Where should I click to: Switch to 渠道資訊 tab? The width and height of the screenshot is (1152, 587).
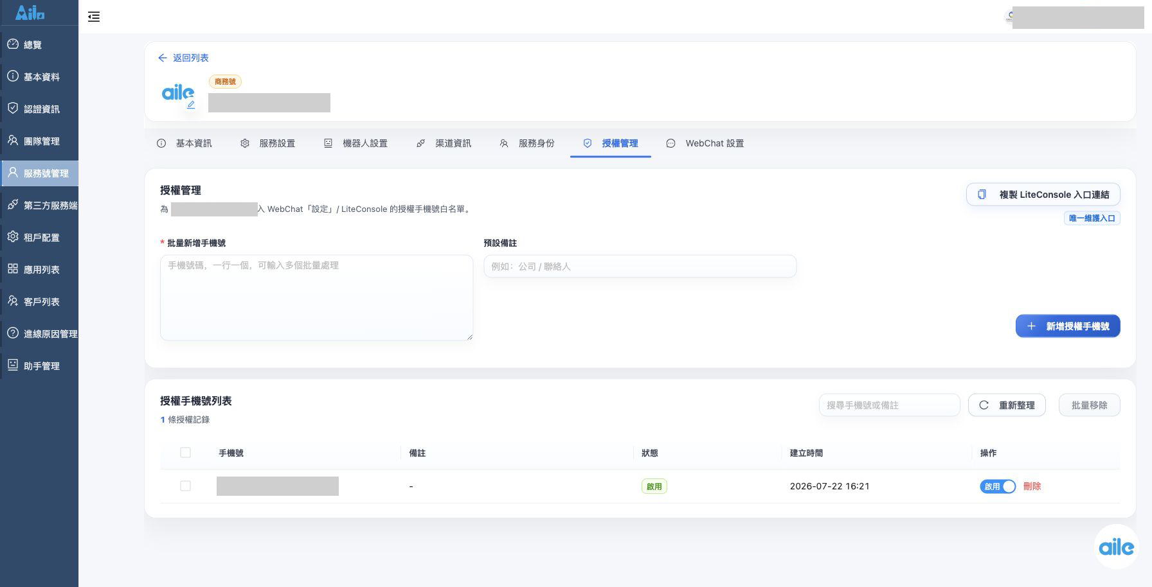444,143
